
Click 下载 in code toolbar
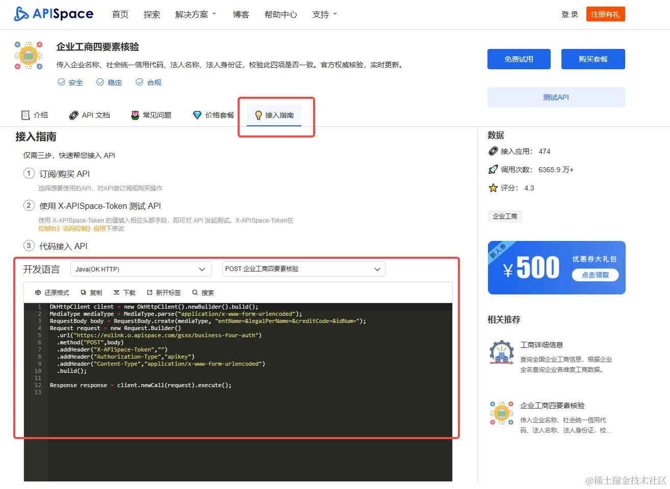click(x=124, y=292)
